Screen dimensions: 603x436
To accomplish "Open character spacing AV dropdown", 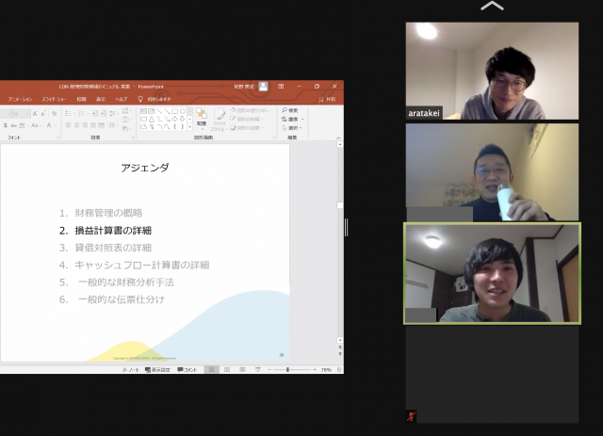I will 23,125.
